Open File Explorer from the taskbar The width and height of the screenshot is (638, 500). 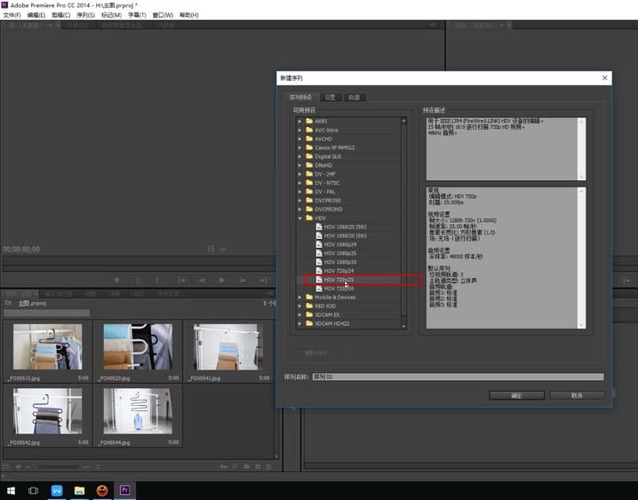[79, 489]
